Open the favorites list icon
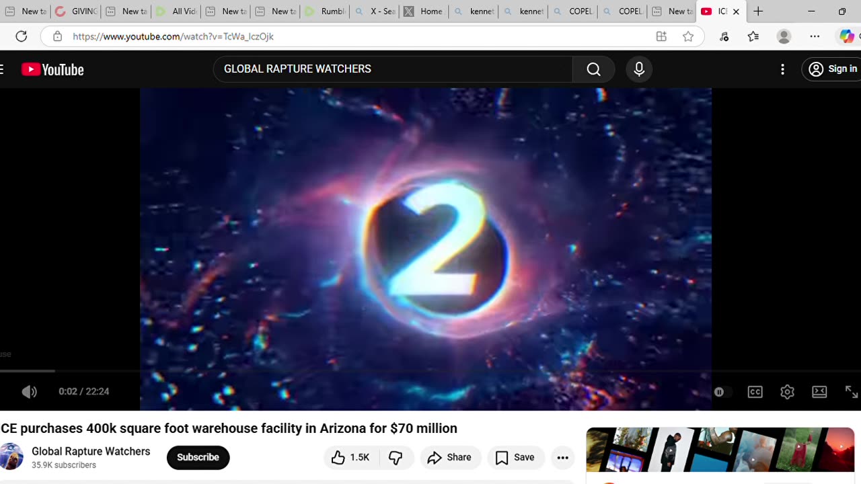The height and width of the screenshot is (484, 861). tap(753, 36)
